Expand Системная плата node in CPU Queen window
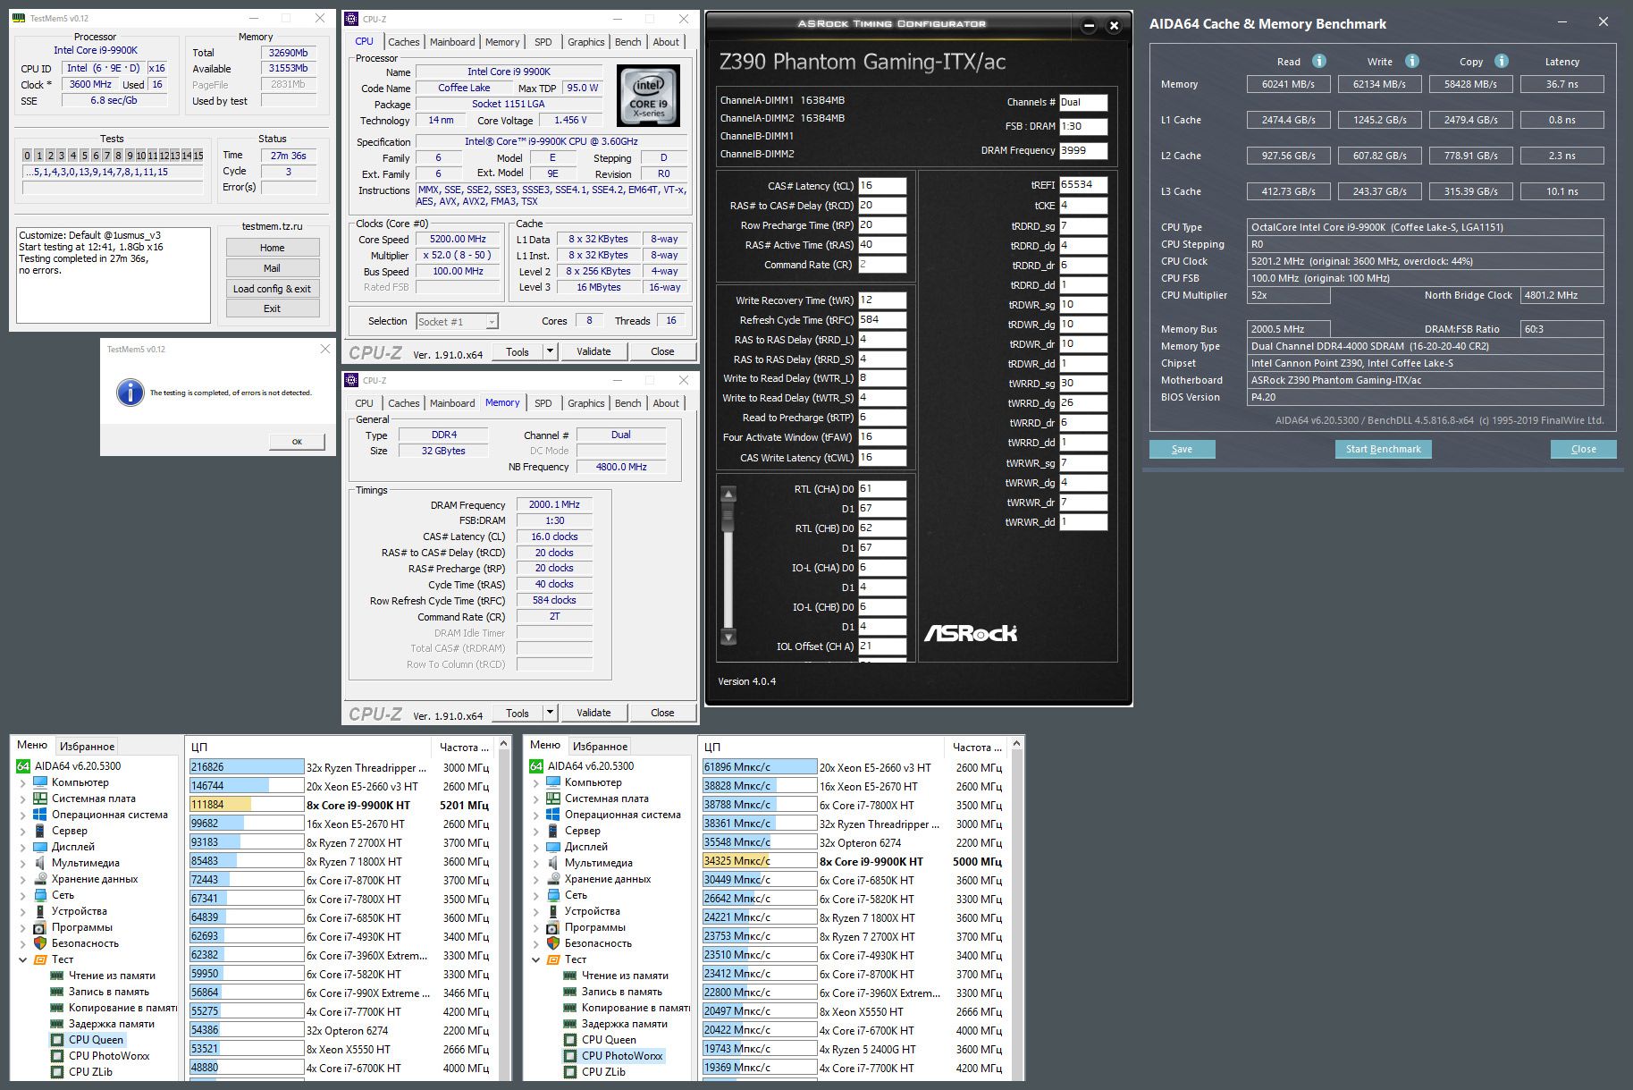Screen dimensions: 1633x1090 23,799
